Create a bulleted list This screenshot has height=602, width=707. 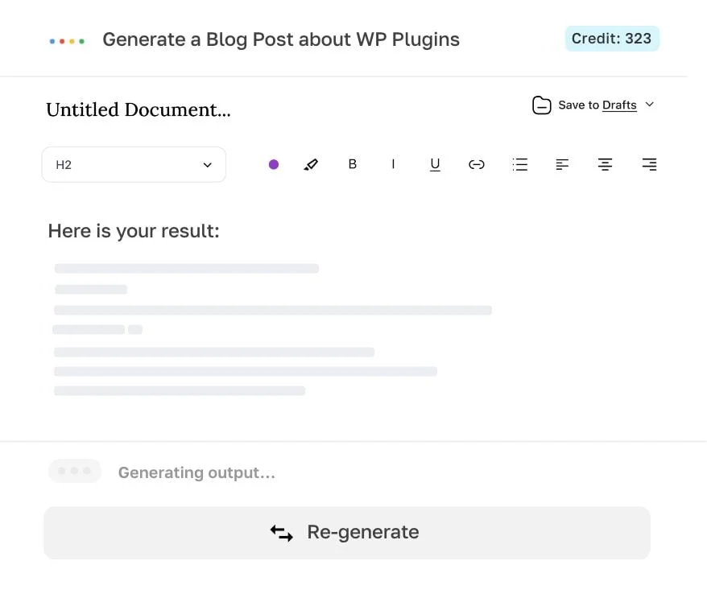click(x=519, y=164)
